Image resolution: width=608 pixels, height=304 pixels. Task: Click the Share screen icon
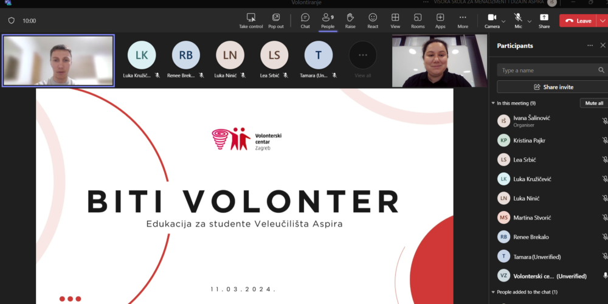pos(544,20)
